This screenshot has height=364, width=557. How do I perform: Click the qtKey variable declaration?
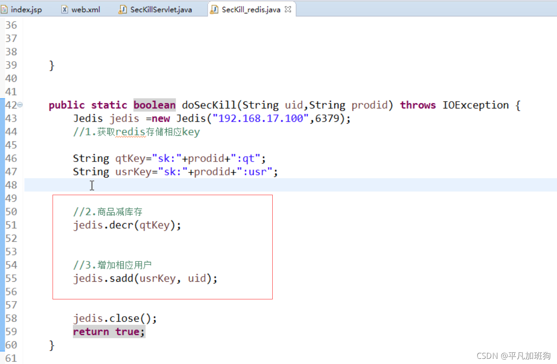(x=131, y=159)
